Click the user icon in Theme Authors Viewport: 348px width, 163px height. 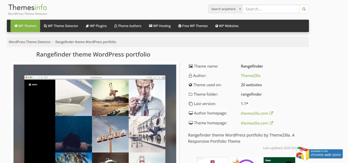[x=116, y=26]
